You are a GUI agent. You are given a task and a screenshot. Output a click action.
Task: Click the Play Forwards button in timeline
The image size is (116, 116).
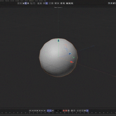pos(37,110)
